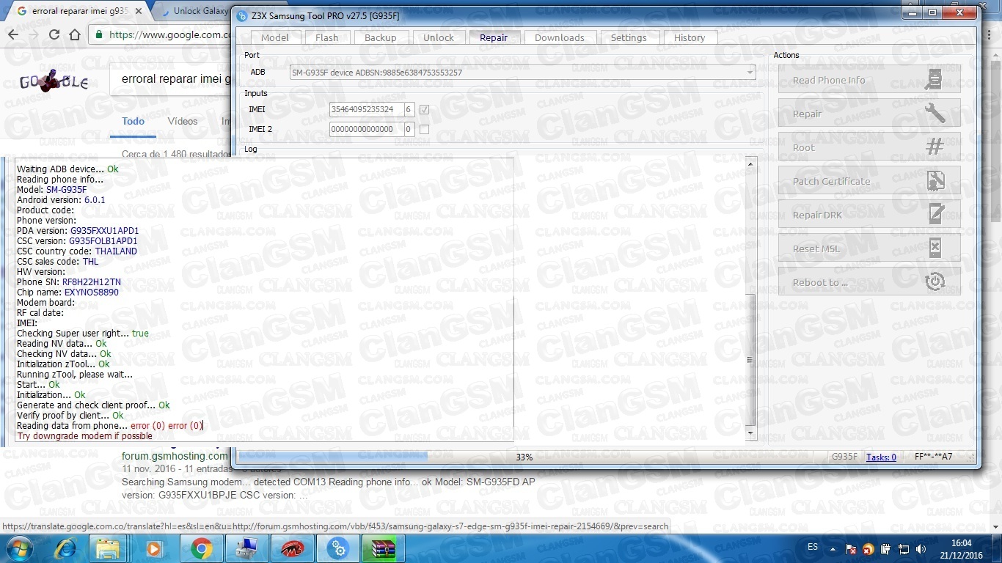This screenshot has height=563, width=1002.
Task: Click the power plug tray icon
Action: pos(886,548)
